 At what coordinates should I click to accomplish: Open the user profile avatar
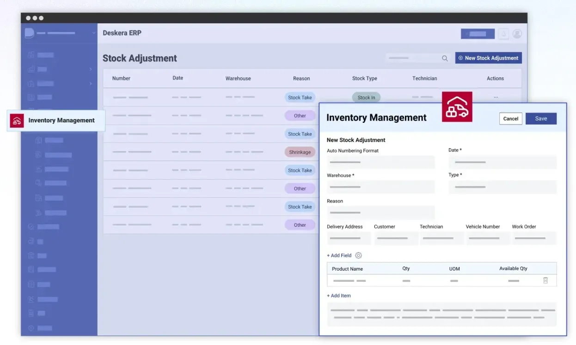coord(517,34)
